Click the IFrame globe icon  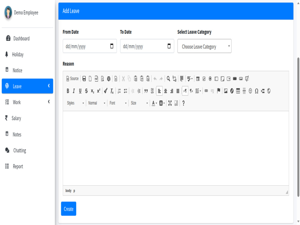click(269, 91)
